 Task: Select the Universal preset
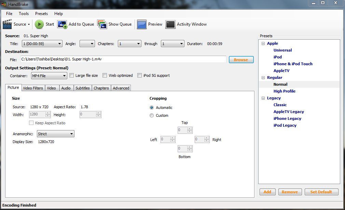(282, 50)
